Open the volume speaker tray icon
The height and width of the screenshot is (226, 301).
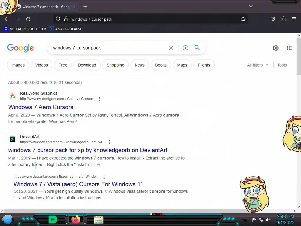[x=268, y=220]
